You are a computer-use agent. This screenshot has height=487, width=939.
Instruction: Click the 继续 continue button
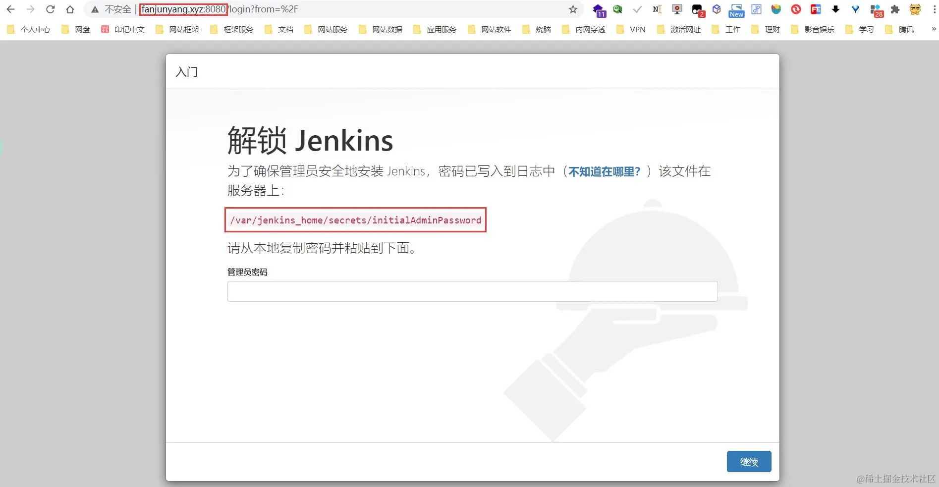click(x=749, y=462)
